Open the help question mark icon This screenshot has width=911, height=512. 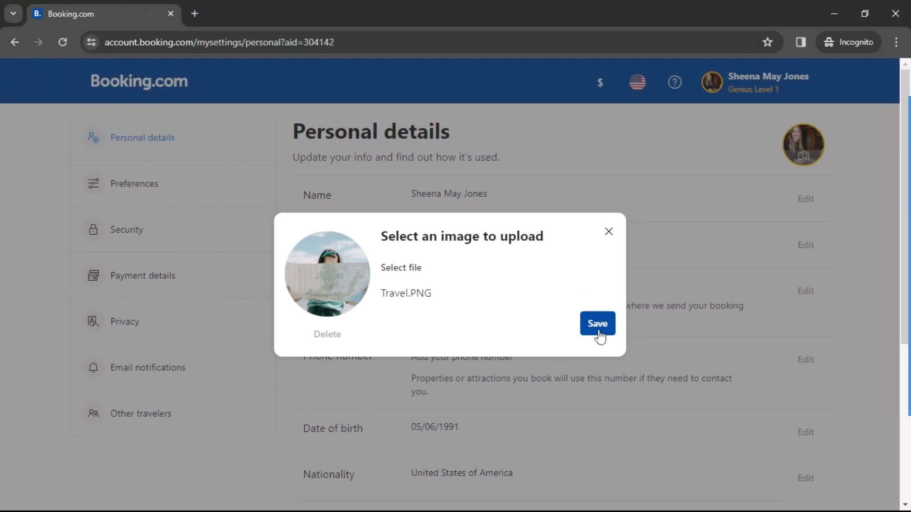pyautogui.click(x=675, y=82)
